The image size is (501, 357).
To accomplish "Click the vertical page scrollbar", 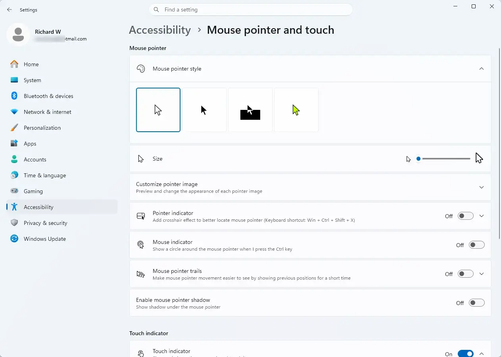I will click(x=499, y=143).
